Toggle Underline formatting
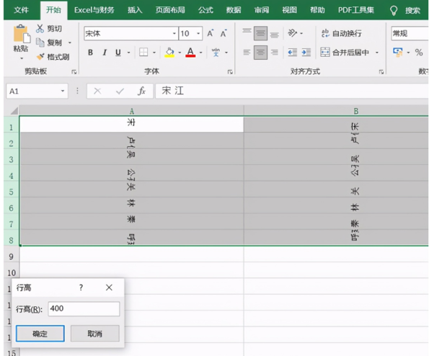The height and width of the screenshot is (356, 447). [118, 53]
